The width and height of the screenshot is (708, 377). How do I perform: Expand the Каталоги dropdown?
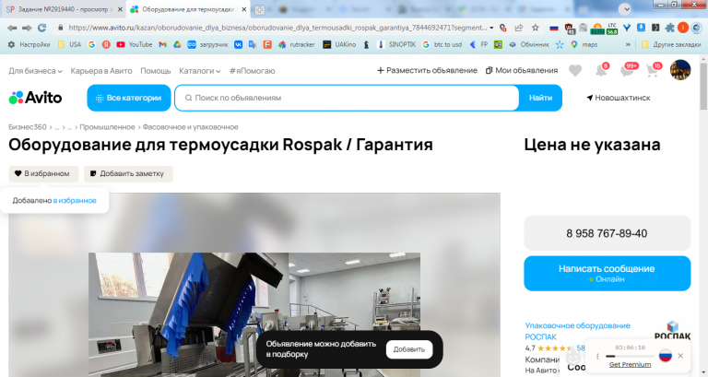pyautogui.click(x=199, y=71)
